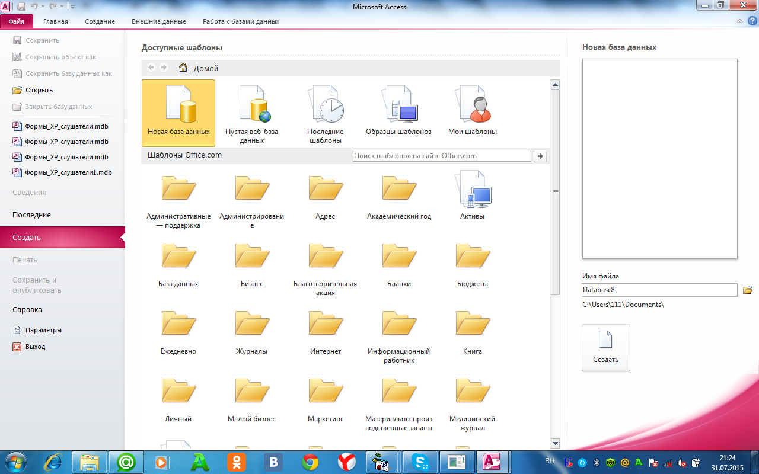
Task: Open the Администрирование template folder
Action: tap(252, 201)
